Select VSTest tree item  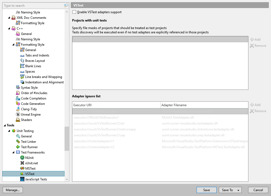(33, 174)
